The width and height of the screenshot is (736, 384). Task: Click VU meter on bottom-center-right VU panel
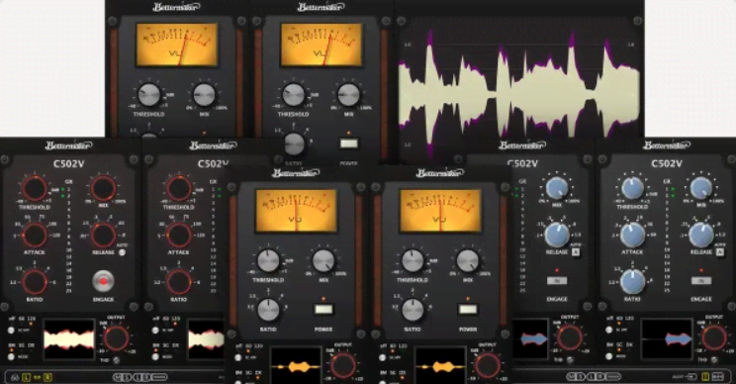[440, 211]
